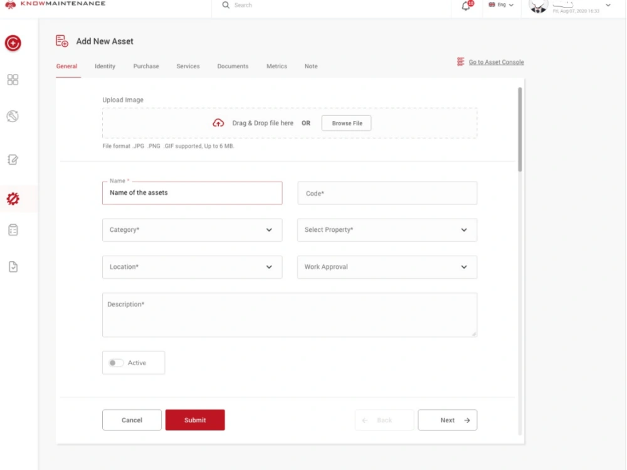Click the Upload Image label
The width and height of the screenshot is (627, 470).
[123, 100]
